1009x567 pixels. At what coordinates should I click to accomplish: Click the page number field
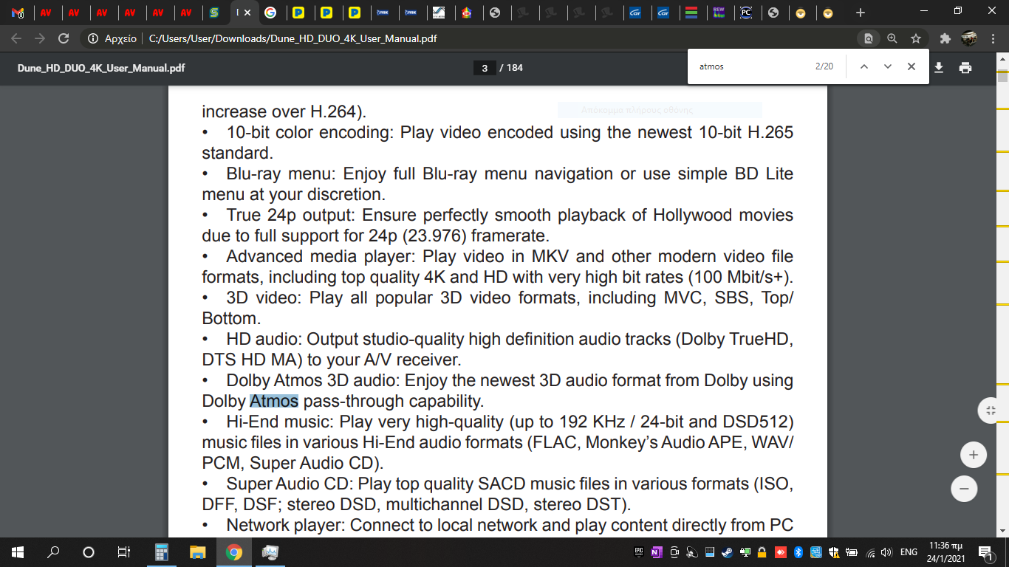[x=485, y=68]
